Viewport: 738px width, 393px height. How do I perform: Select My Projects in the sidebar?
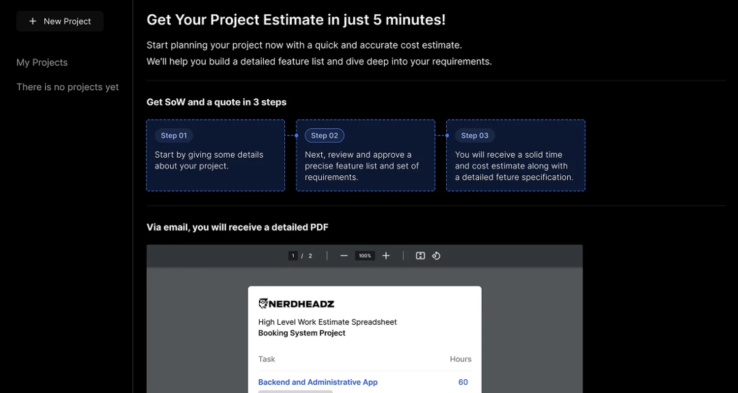pyautogui.click(x=42, y=62)
